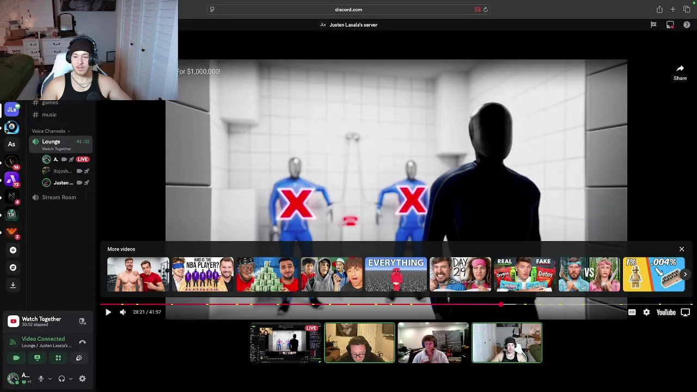Open the activities launcher button
Screen dimensions: 697x392
coord(58,358)
